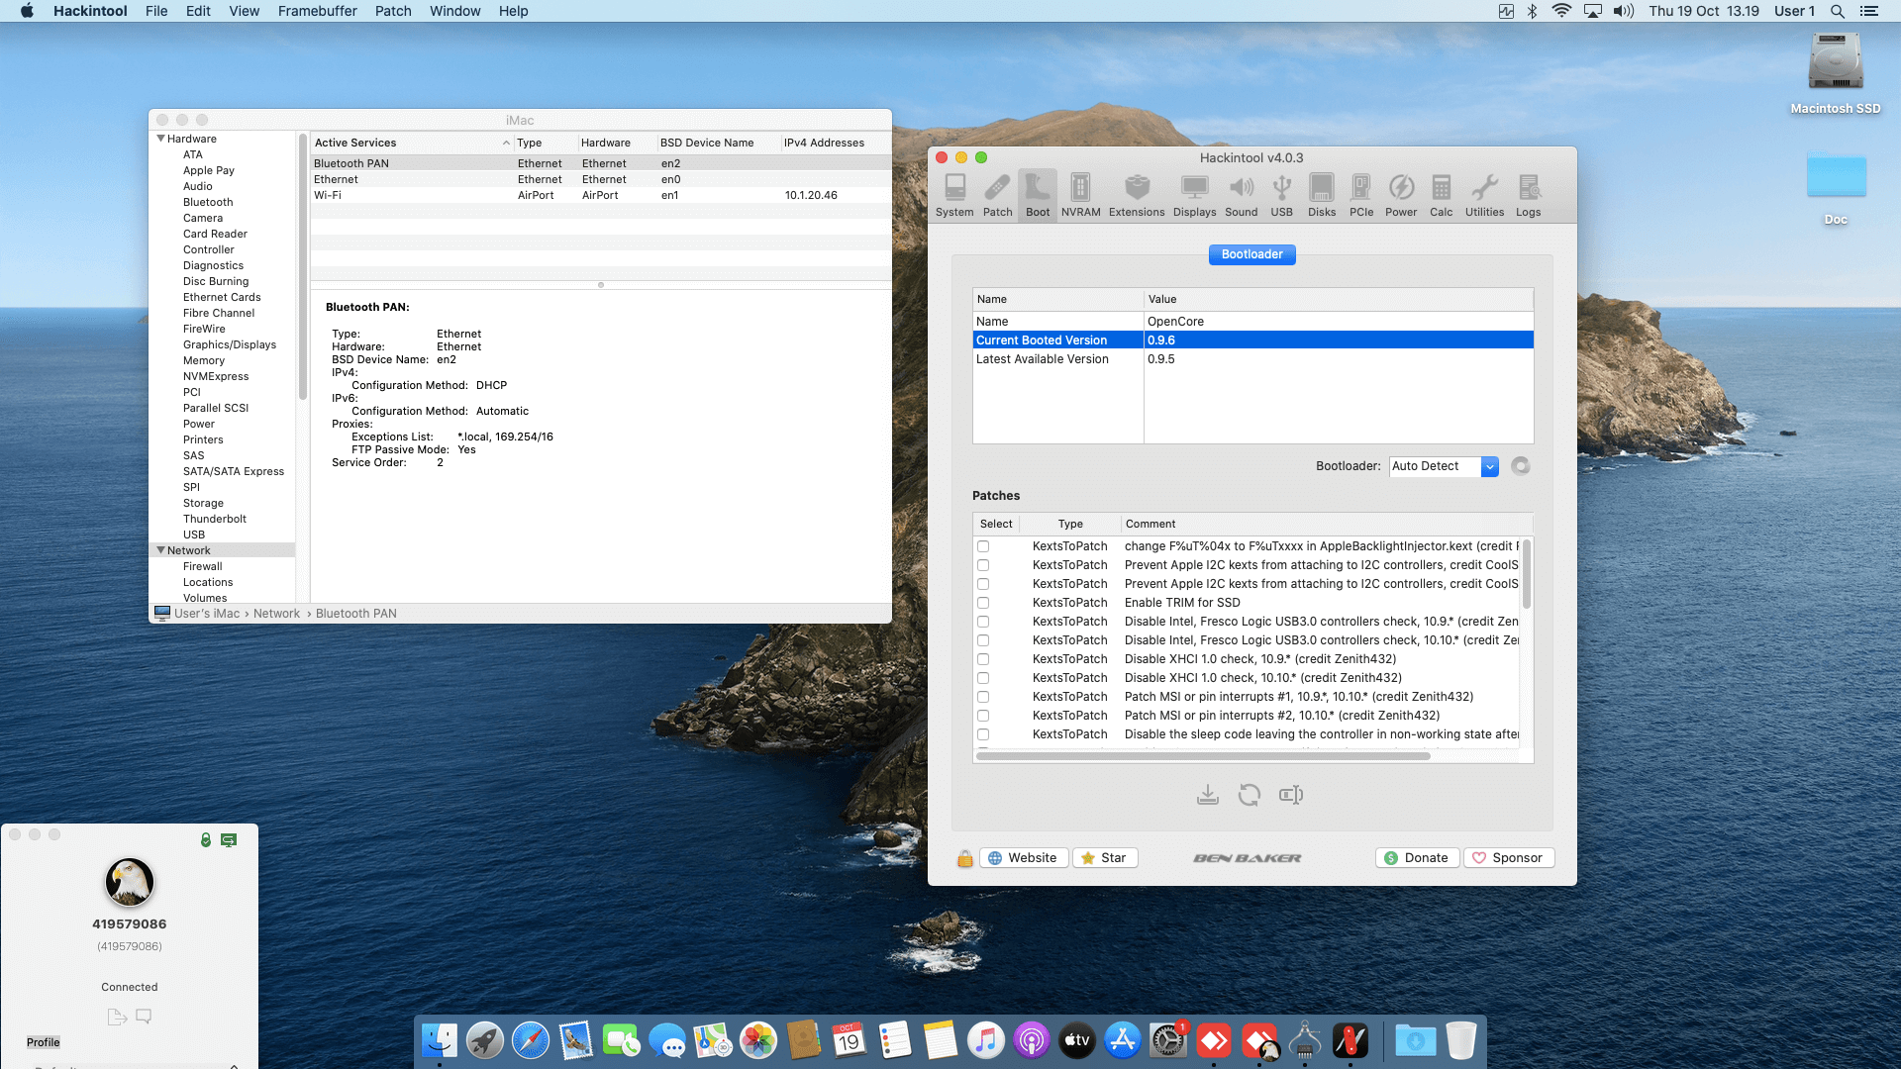Screen dimensions: 1901x1069
Task: Tick the Enable TRIM for SSD checkbox
Action: click(x=983, y=603)
